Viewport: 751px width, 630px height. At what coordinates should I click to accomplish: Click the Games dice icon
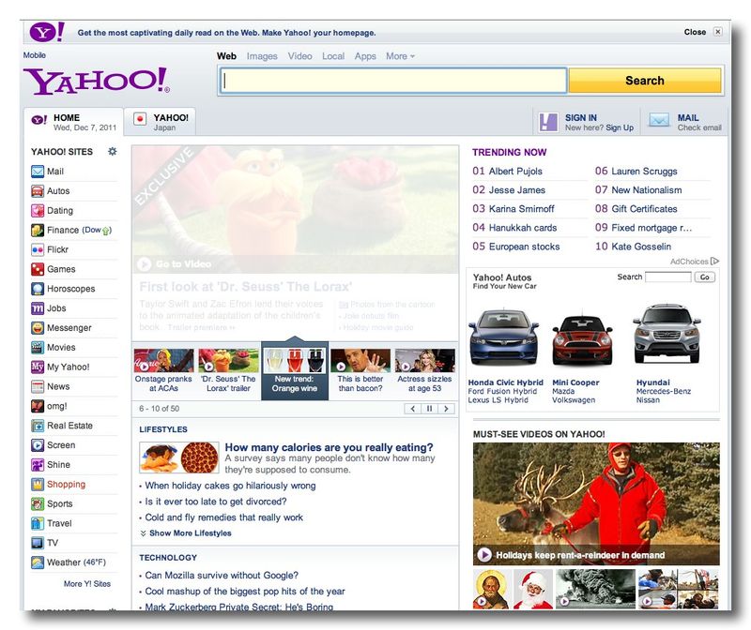point(38,269)
